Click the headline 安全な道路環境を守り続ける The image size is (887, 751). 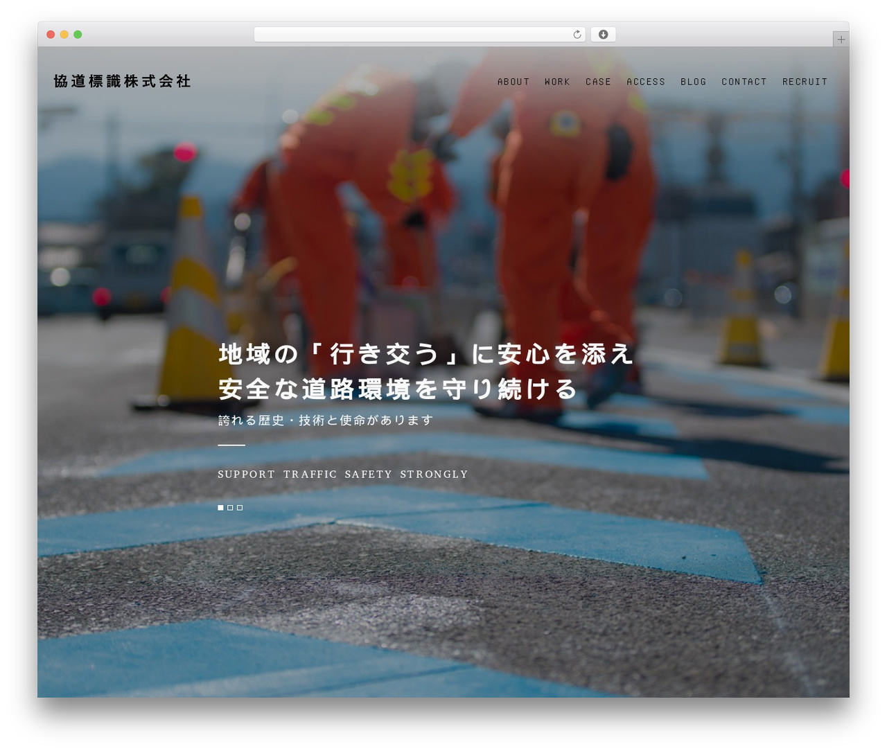[x=398, y=389]
